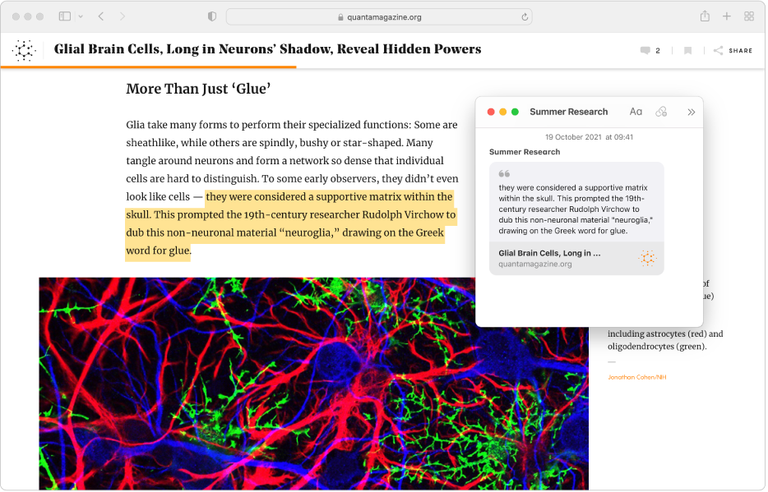The height and width of the screenshot is (492, 768).
Task: Open the Safari share sheet icon
Action: click(x=705, y=16)
